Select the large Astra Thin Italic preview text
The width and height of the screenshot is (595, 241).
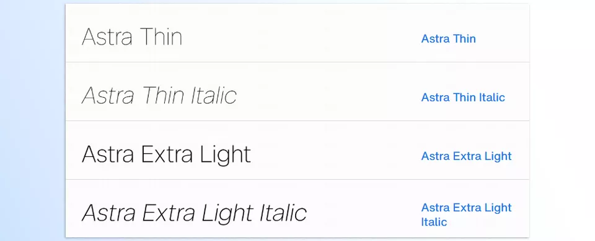[x=159, y=95]
